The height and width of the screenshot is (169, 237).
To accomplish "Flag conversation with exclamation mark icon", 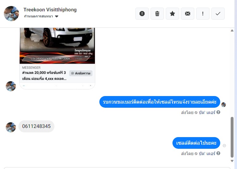I will coord(203,14).
